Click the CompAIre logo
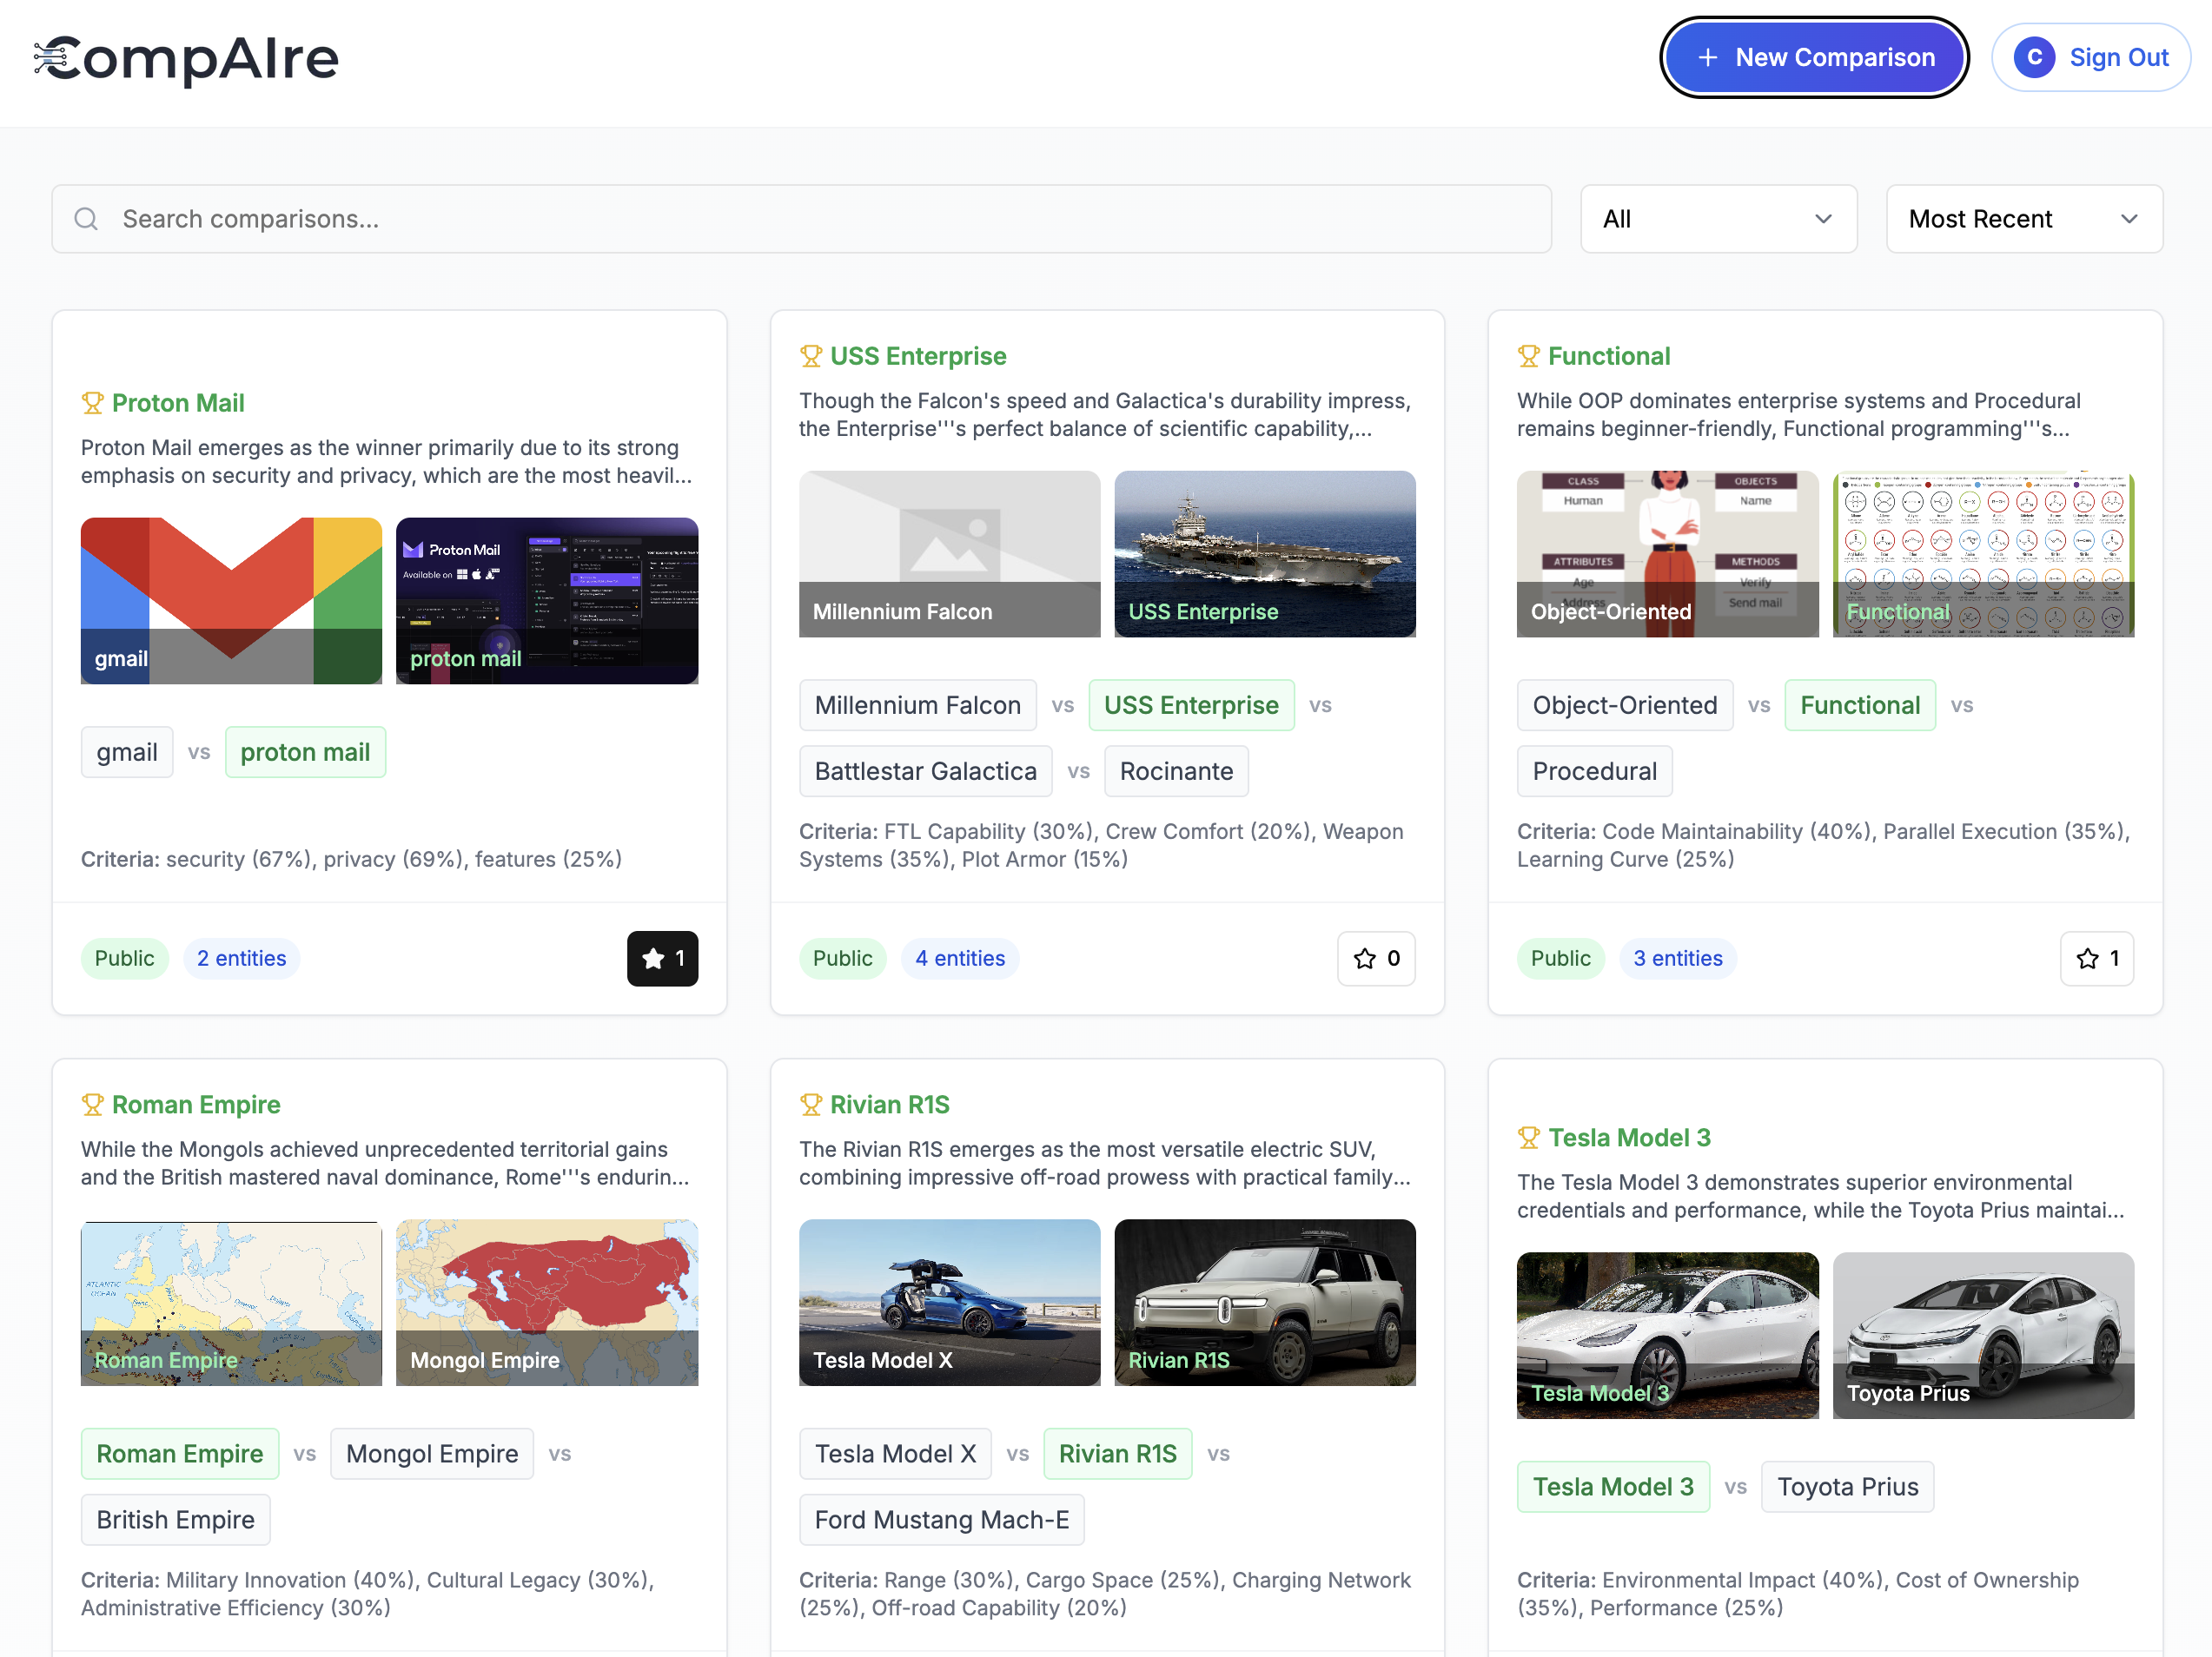2212x1657 pixels. [187, 58]
